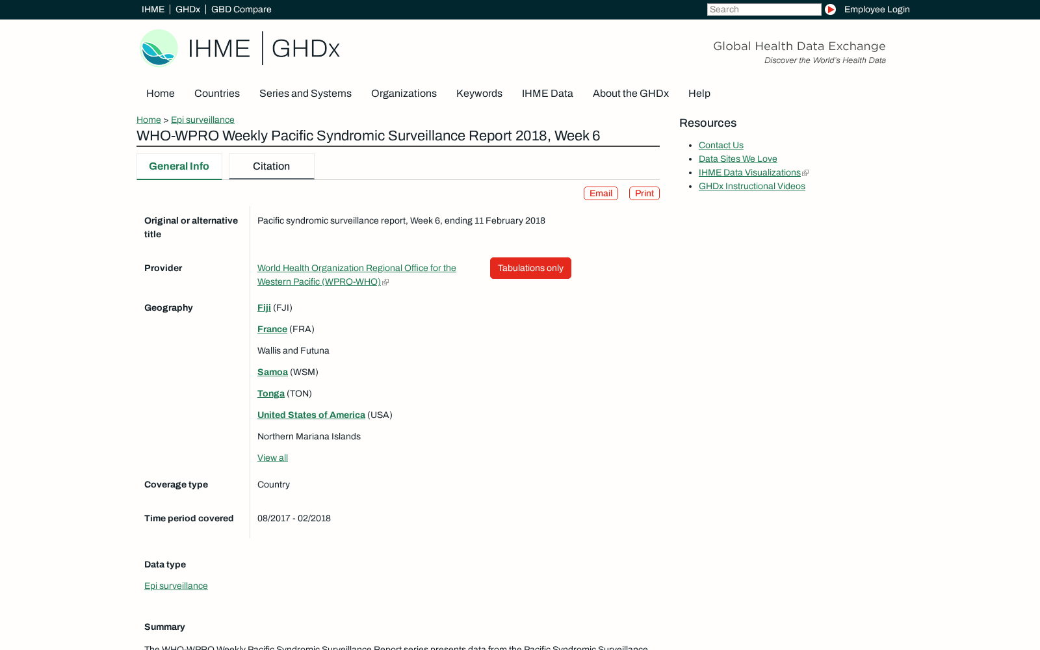The height and width of the screenshot is (650, 1040).
Task: Follow the Epi surveillance breadcrumb link
Action: pos(203,120)
